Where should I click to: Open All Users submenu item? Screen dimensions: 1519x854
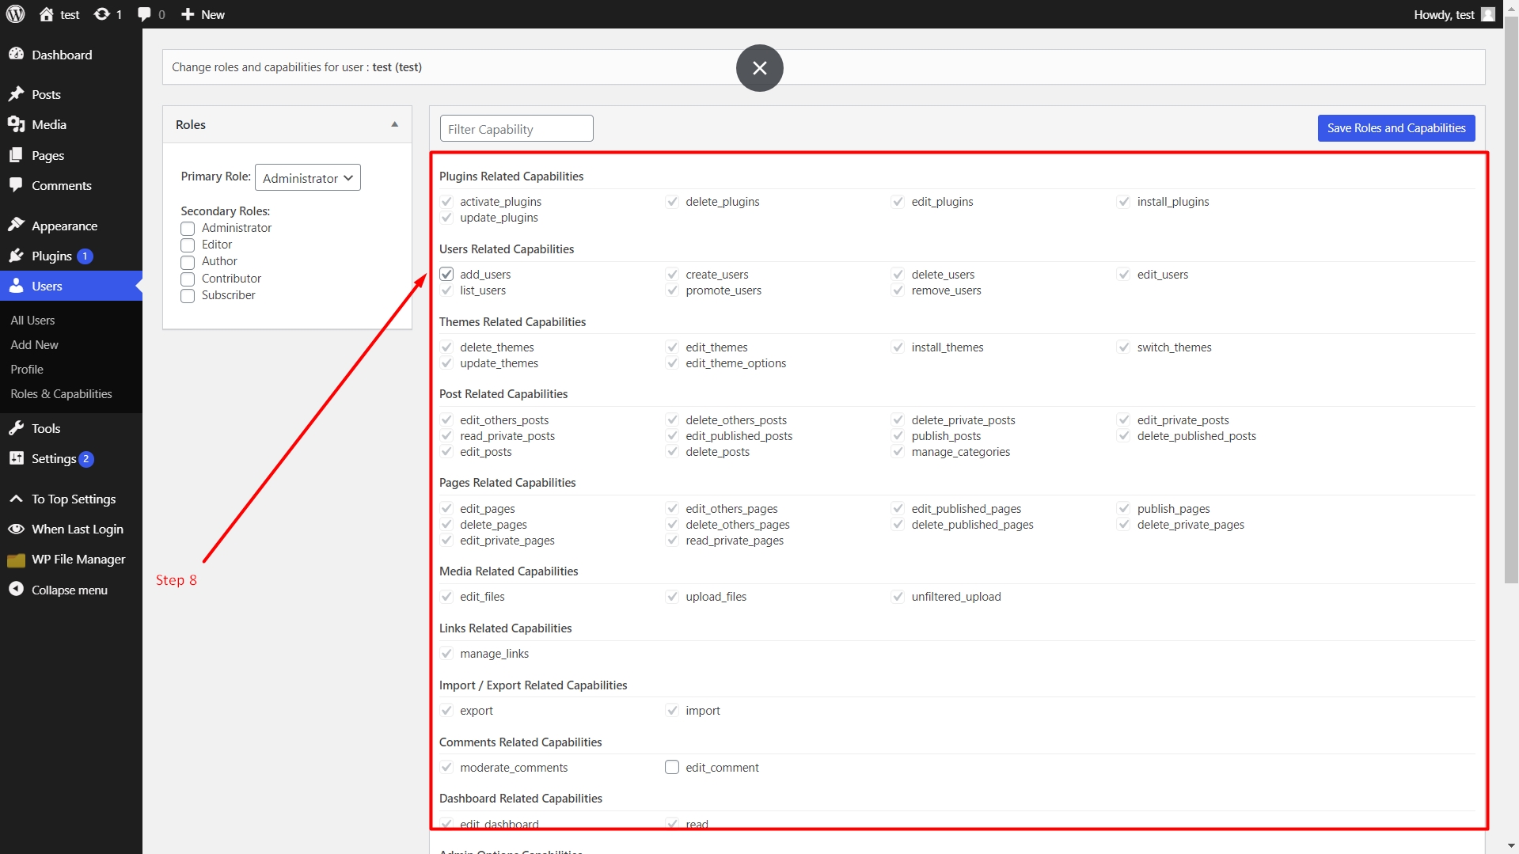point(32,320)
